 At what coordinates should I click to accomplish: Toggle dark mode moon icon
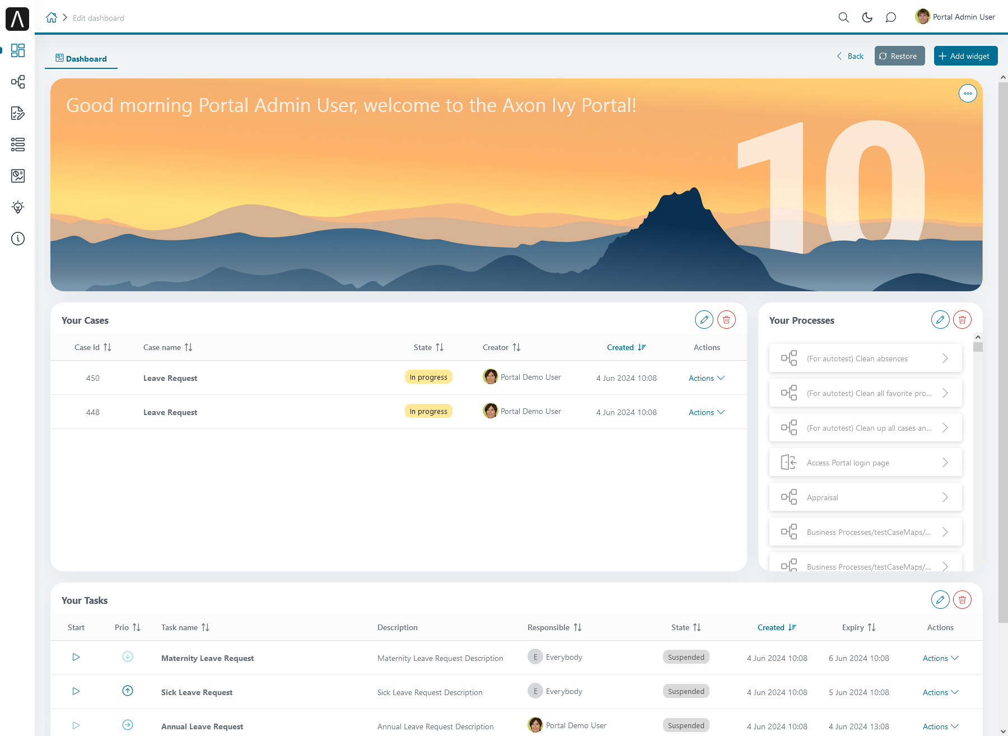click(x=867, y=17)
